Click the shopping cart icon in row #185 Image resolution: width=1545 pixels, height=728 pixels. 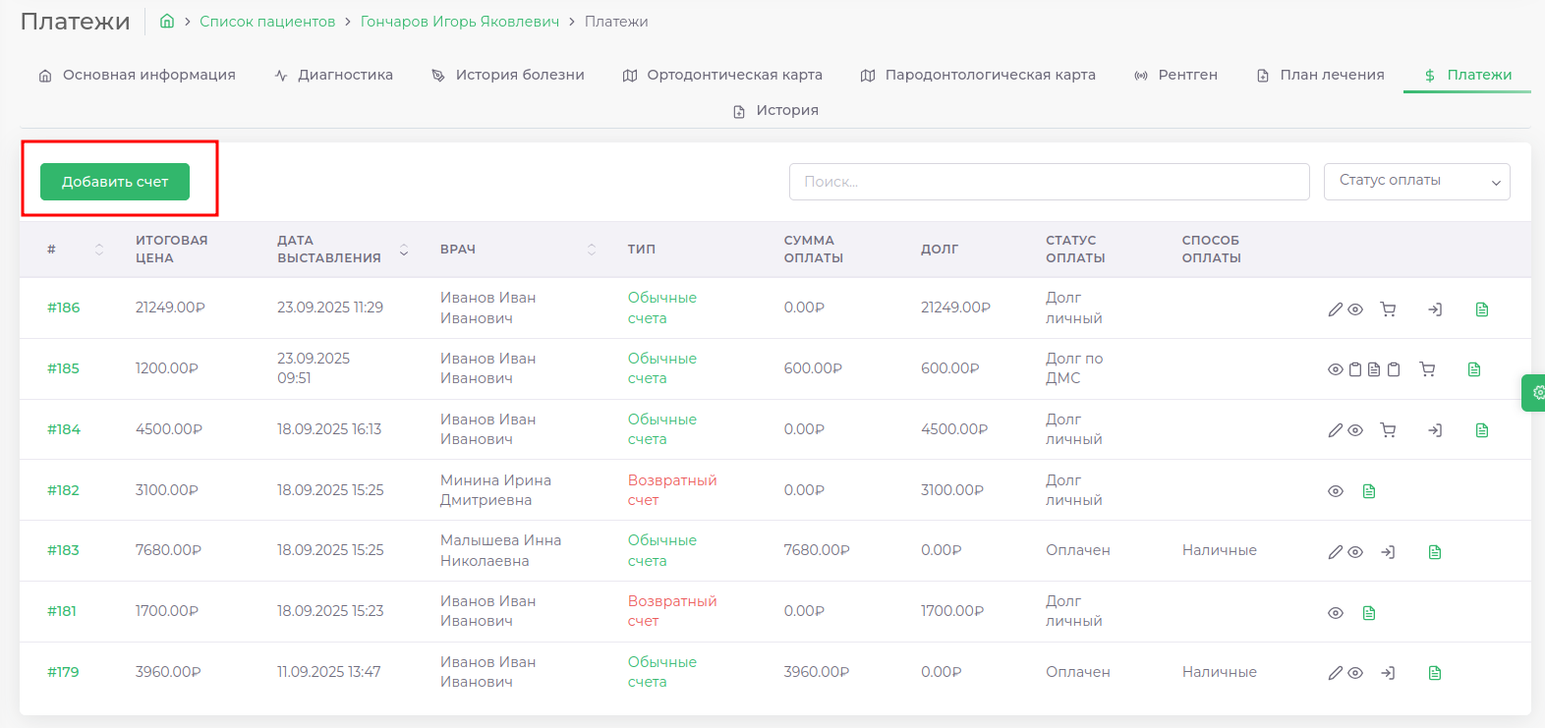coord(1427,369)
